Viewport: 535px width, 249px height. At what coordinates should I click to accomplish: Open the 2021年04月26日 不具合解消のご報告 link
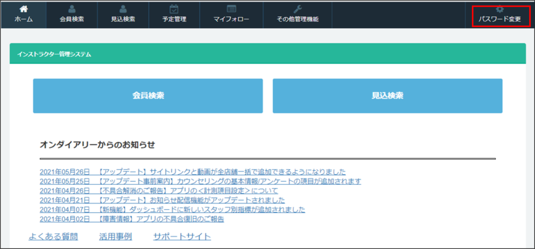point(159,191)
